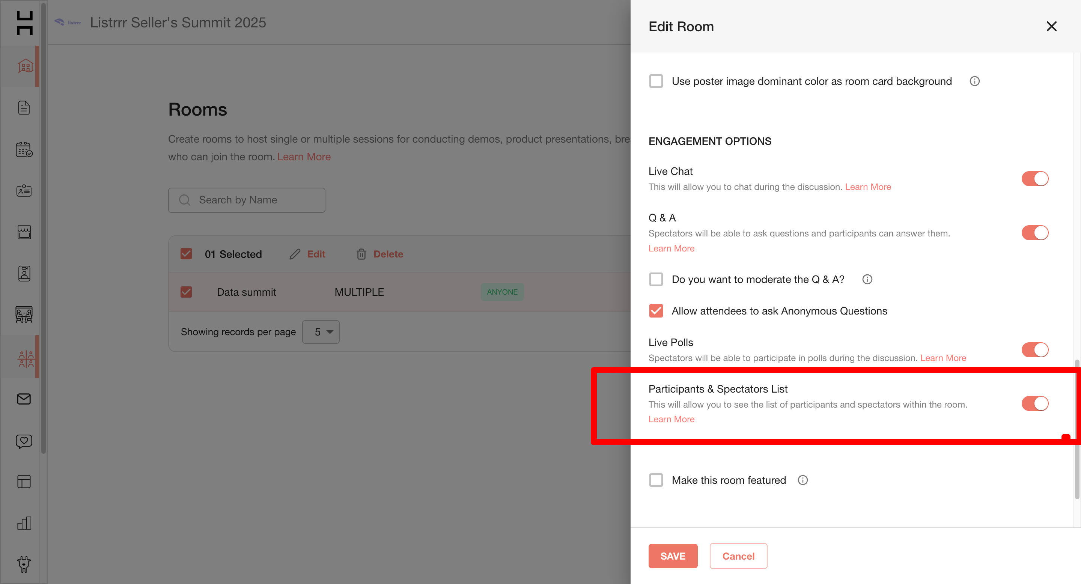Open Learn More link for Live Polls

point(943,358)
